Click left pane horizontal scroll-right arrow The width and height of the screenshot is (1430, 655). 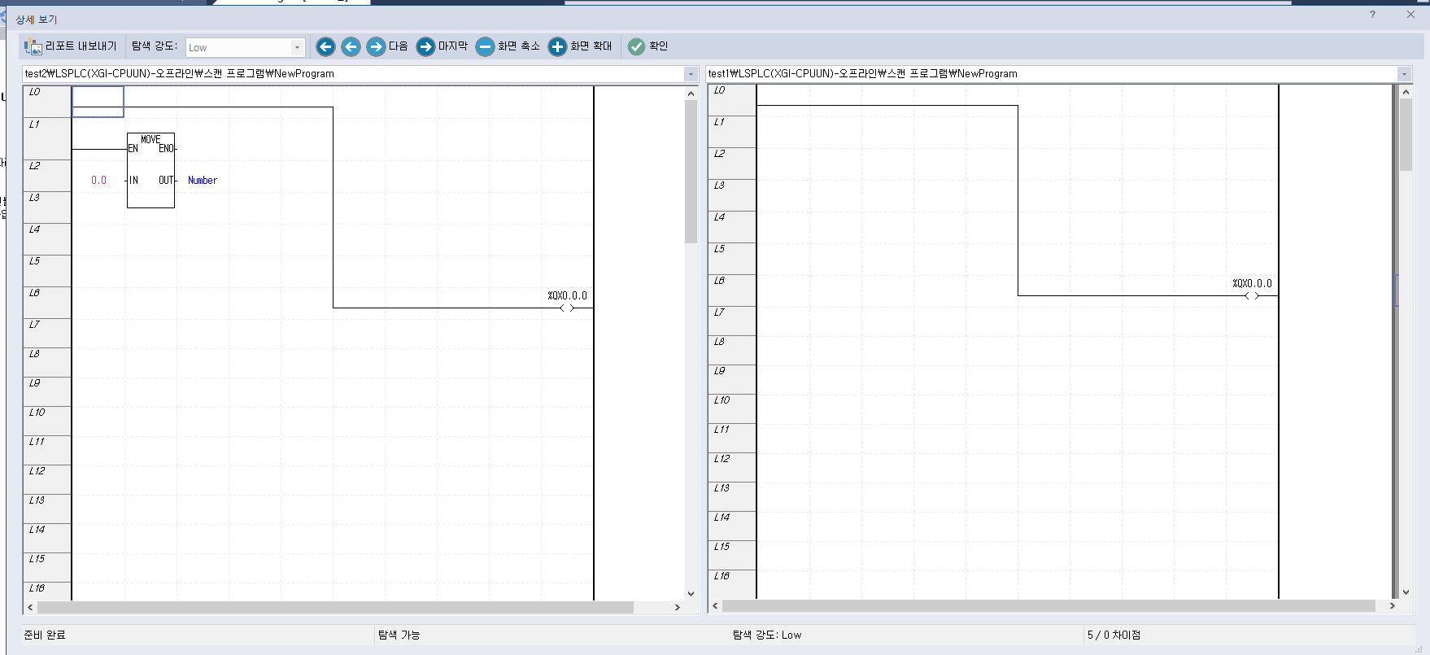coord(678,608)
